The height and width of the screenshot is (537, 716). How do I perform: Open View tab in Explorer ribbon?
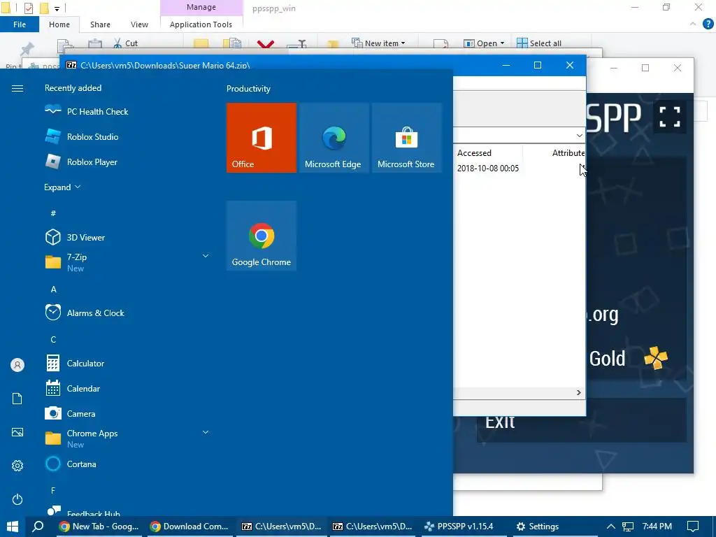(x=139, y=24)
